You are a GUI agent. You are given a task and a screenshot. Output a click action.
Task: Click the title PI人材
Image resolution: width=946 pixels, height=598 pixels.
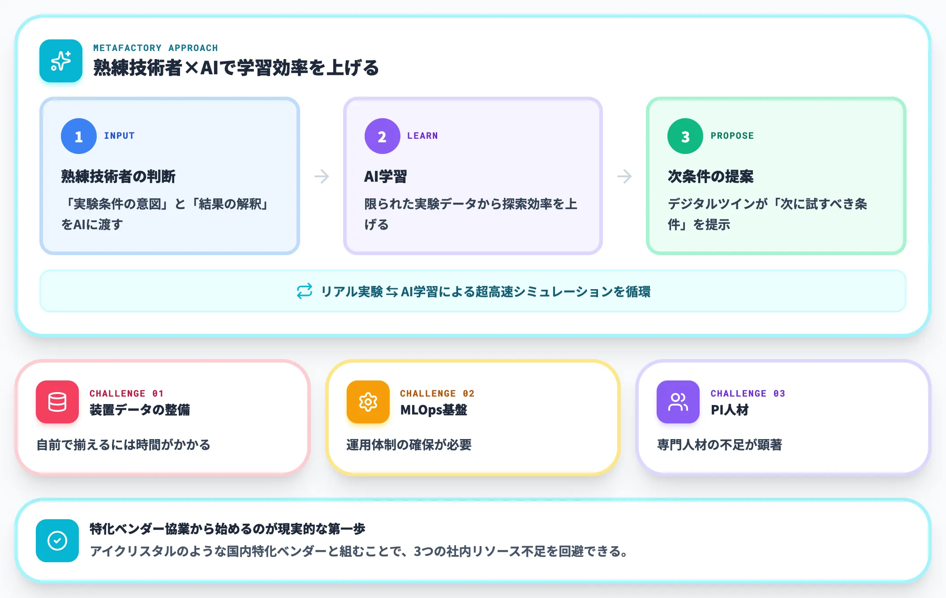coord(730,410)
